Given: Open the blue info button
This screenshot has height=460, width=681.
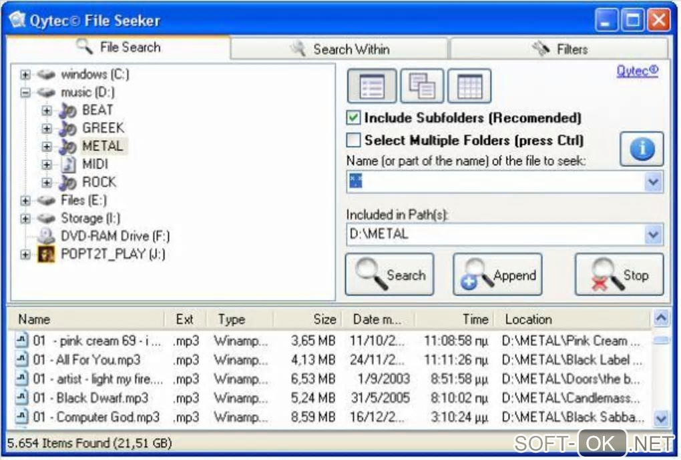Looking at the screenshot, I should pyautogui.click(x=642, y=149).
